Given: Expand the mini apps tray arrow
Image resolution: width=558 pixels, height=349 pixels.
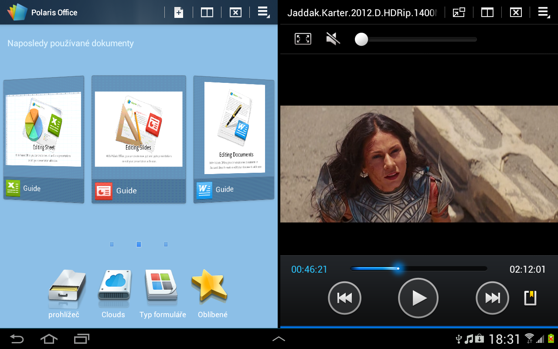Looking at the screenshot, I should (x=279, y=338).
